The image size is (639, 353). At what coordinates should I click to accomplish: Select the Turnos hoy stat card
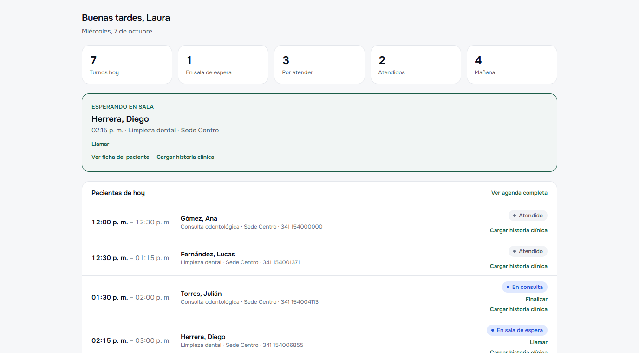click(127, 65)
